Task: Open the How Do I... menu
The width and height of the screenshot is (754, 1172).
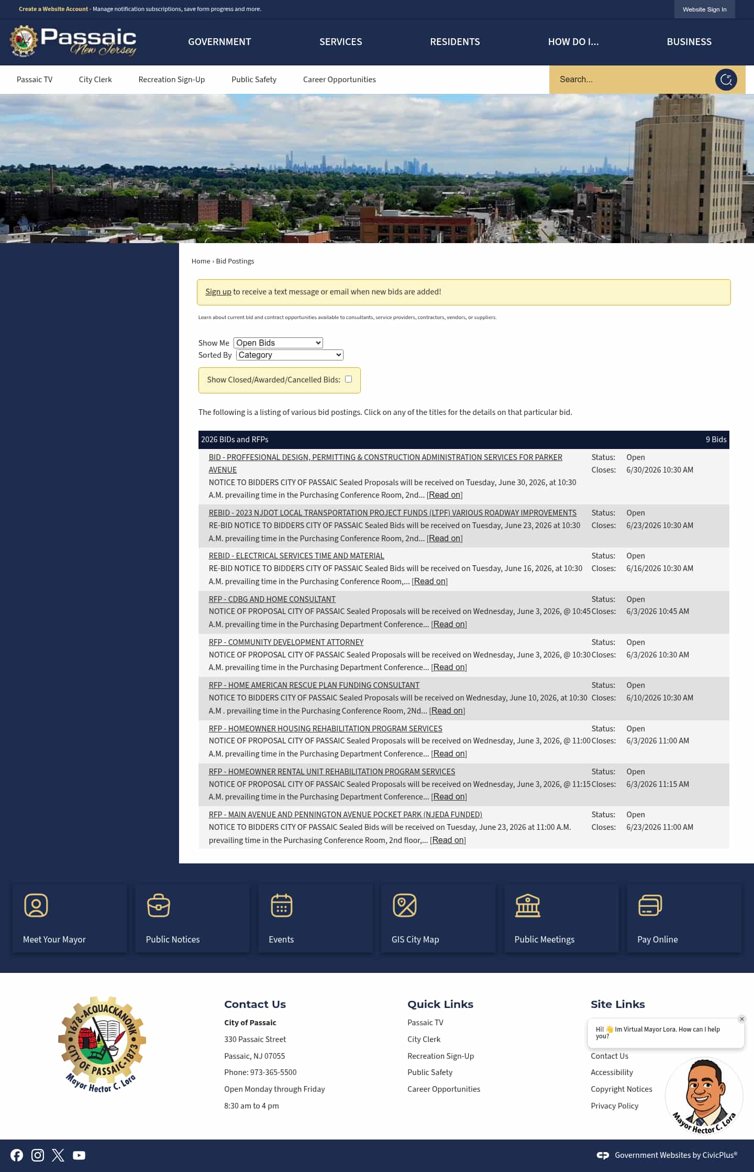Action: (x=573, y=42)
